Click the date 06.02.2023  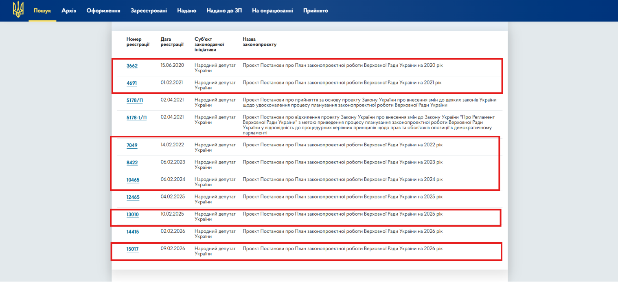pyautogui.click(x=173, y=162)
